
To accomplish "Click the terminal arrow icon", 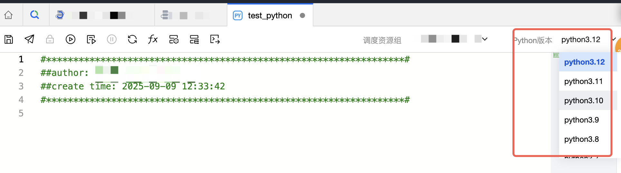I will 215,39.
